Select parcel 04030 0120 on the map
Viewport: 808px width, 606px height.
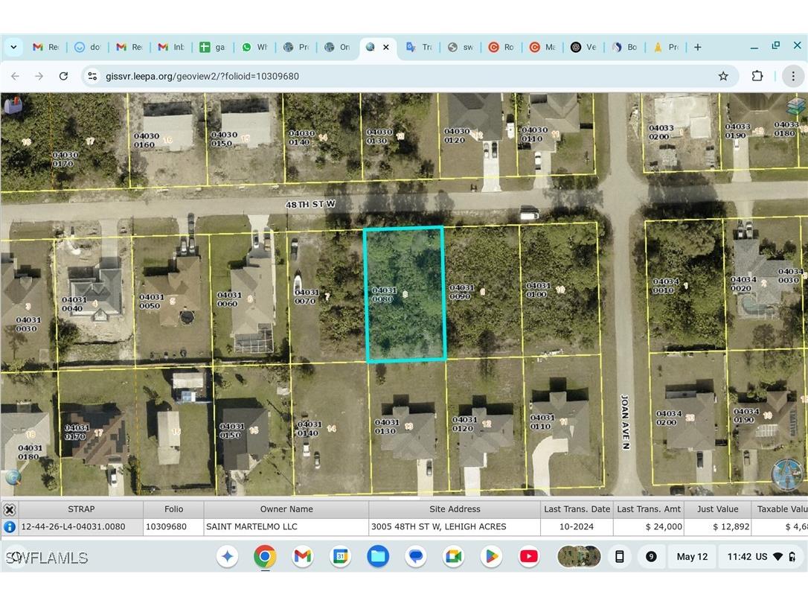477,135
